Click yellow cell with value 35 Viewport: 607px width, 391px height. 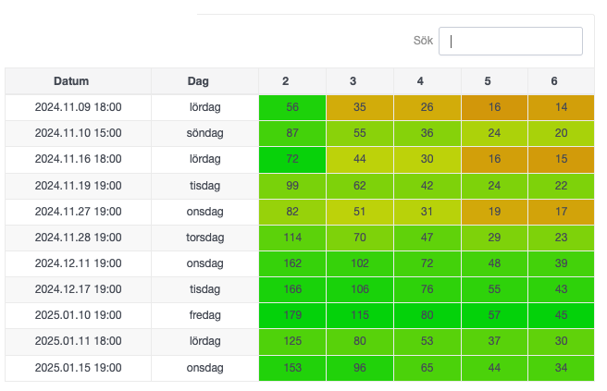pyautogui.click(x=359, y=107)
